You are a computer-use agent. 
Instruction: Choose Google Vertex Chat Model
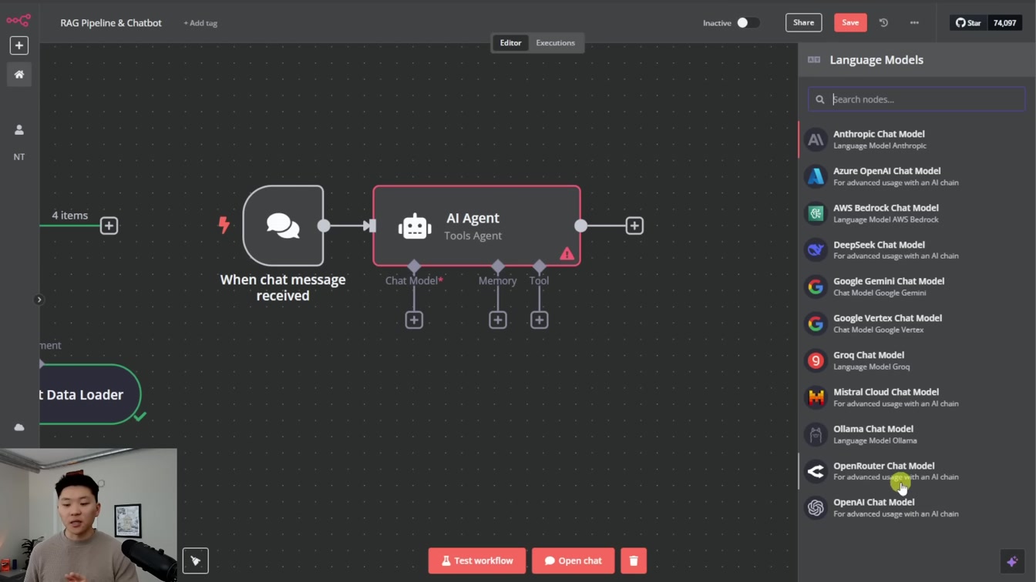(x=917, y=323)
